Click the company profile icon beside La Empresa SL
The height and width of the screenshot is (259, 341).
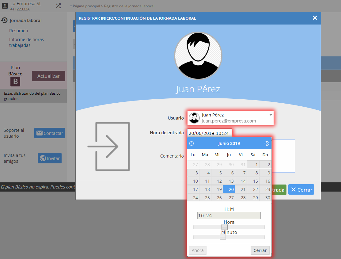[5, 6]
